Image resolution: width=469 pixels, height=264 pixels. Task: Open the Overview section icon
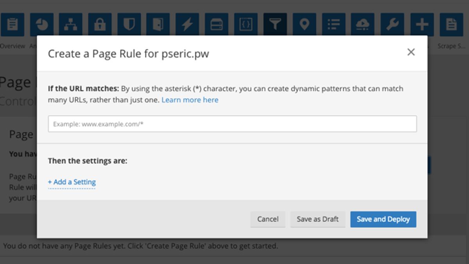(x=13, y=23)
